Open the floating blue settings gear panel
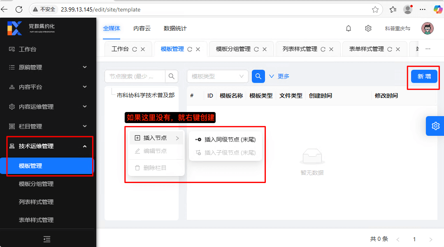The image size is (444, 247). [x=435, y=126]
